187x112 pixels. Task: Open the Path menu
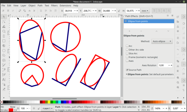40,5
